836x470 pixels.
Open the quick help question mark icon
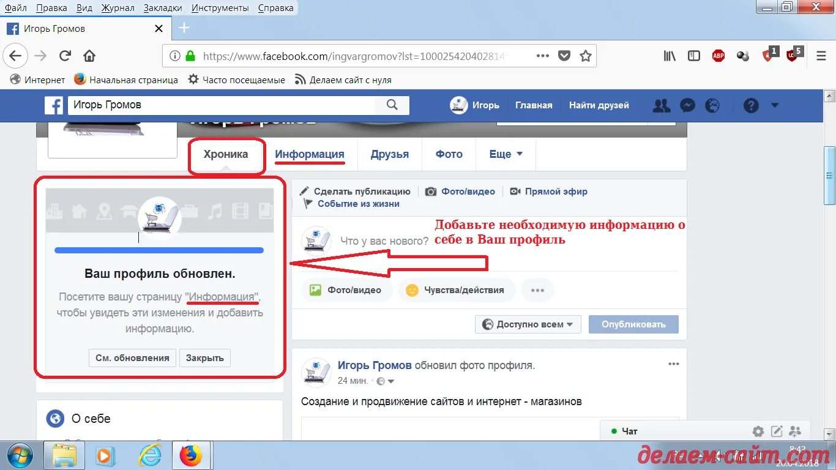point(751,105)
